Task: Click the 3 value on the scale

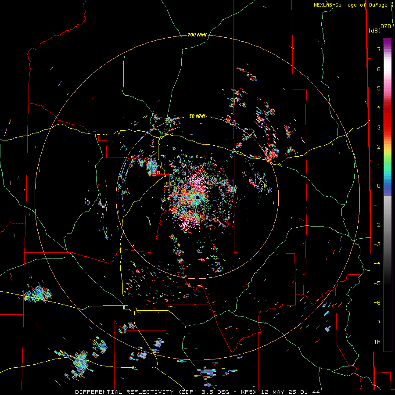Action: 379,127
